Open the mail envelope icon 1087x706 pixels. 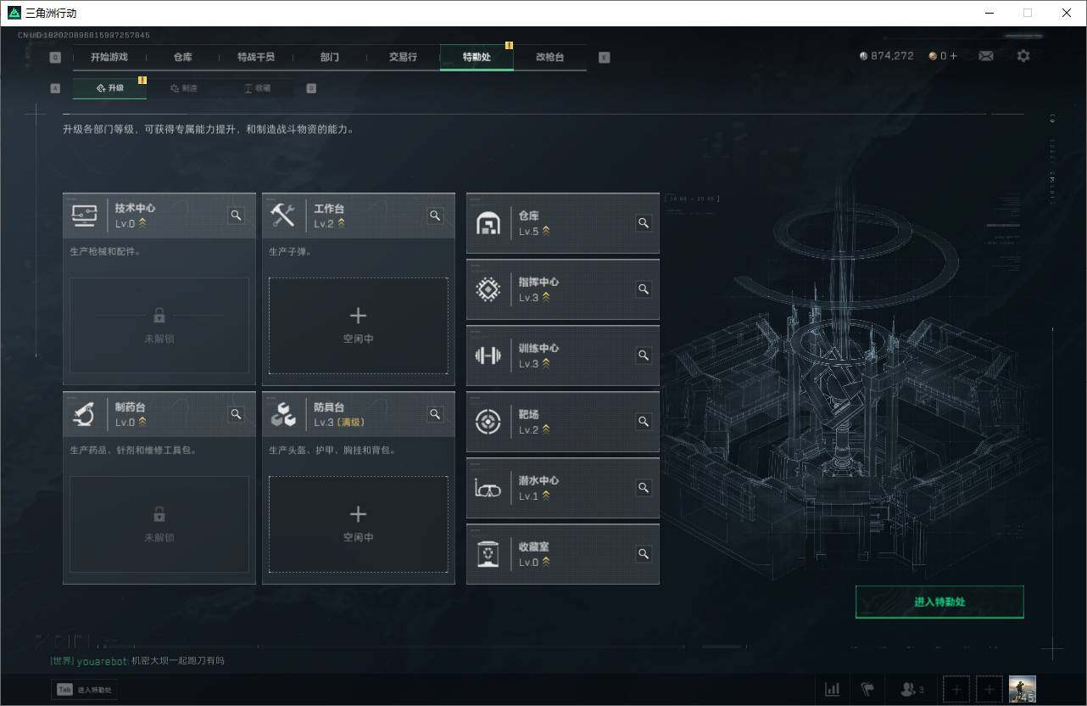click(986, 56)
